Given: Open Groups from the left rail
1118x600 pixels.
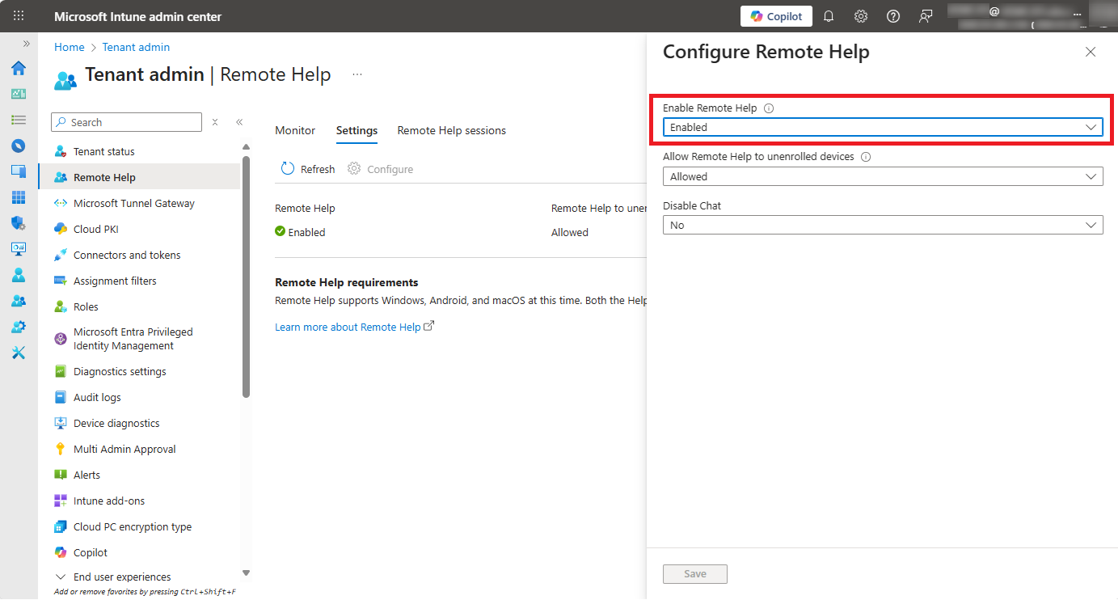Looking at the screenshot, I should (x=18, y=301).
